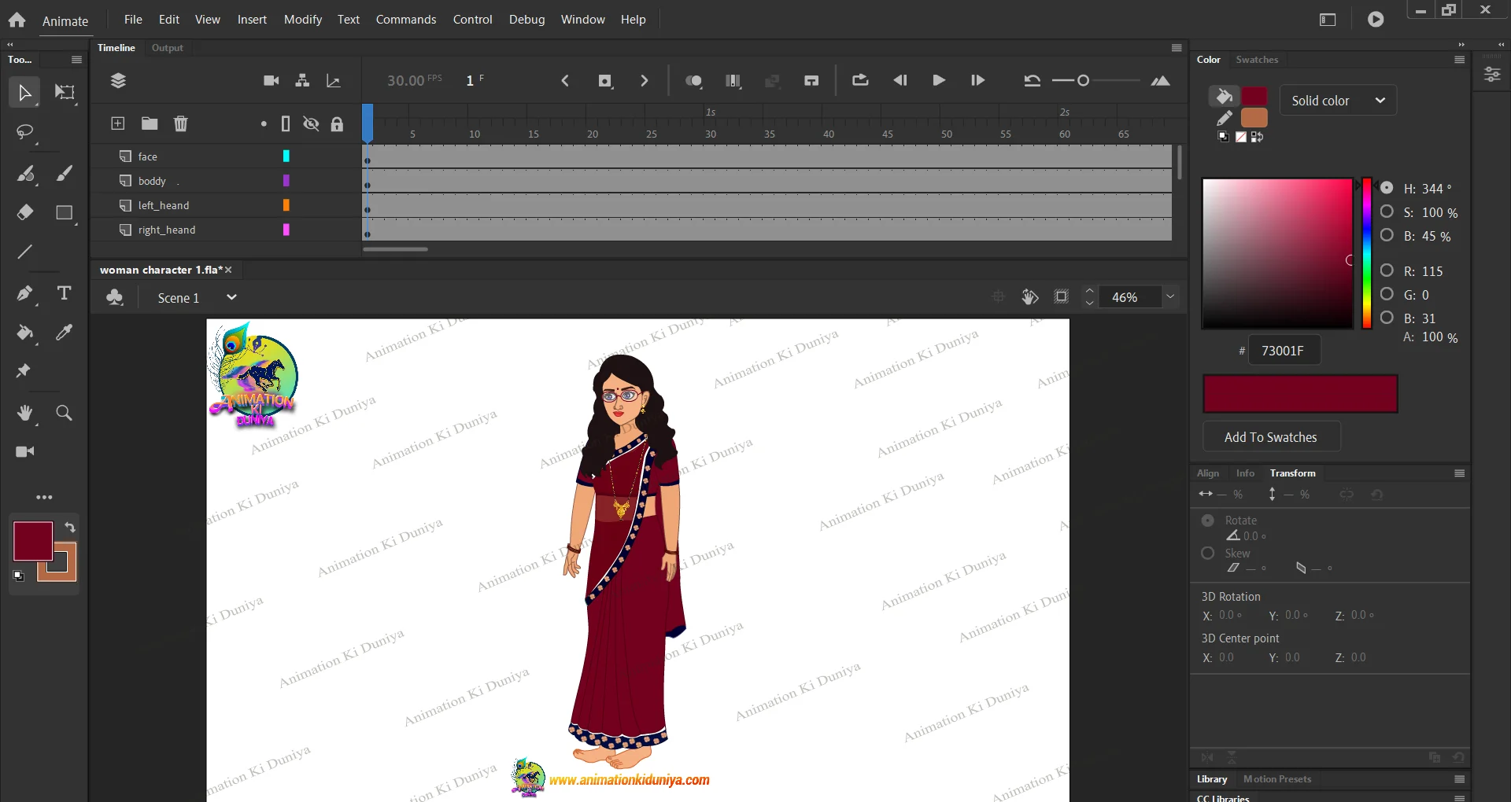Toggle lock all layers icon
Image resolution: width=1511 pixels, height=802 pixels.
click(337, 123)
